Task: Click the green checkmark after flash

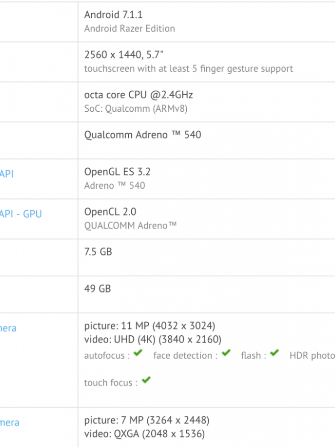Action: tap(275, 353)
